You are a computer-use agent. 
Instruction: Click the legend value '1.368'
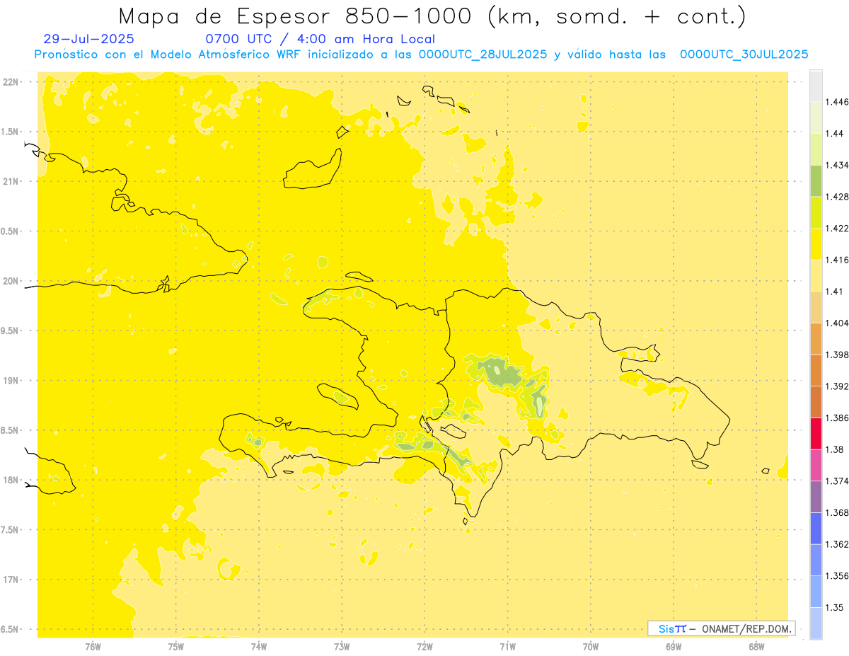click(837, 513)
